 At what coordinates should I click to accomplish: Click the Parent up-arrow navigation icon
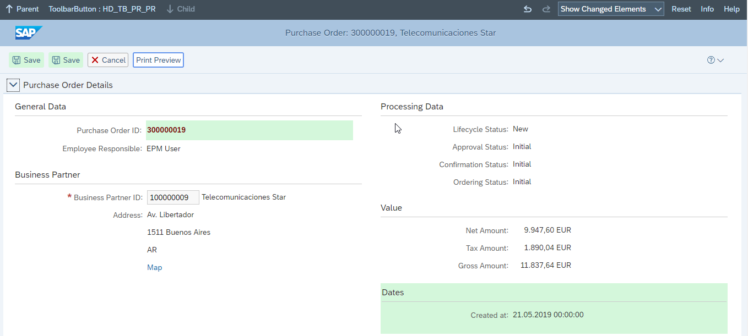tap(9, 9)
